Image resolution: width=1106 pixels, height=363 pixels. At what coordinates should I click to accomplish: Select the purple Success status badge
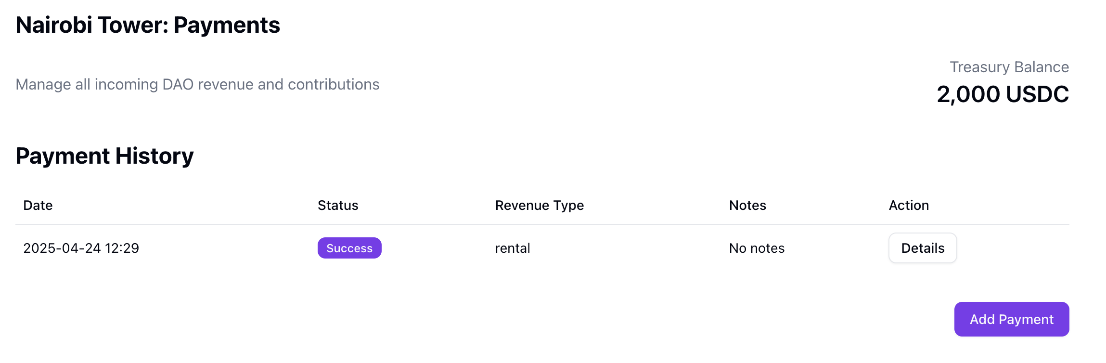click(349, 248)
